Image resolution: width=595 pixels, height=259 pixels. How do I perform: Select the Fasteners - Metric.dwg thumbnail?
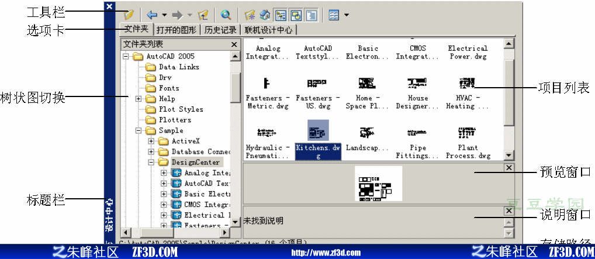(x=268, y=93)
